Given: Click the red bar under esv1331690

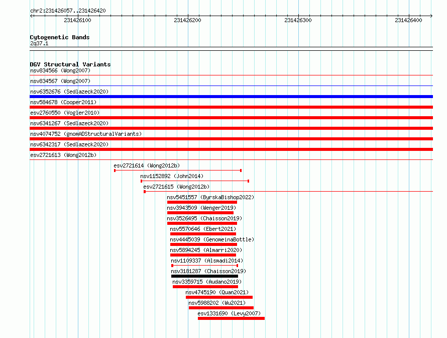Looking at the screenshot, I should [231, 318].
